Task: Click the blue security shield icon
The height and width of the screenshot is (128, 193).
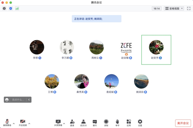Action: point(11,8)
